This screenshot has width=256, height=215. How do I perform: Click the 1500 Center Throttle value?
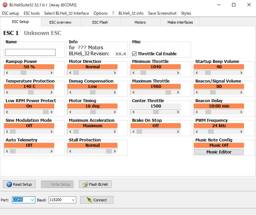click(x=155, y=106)
